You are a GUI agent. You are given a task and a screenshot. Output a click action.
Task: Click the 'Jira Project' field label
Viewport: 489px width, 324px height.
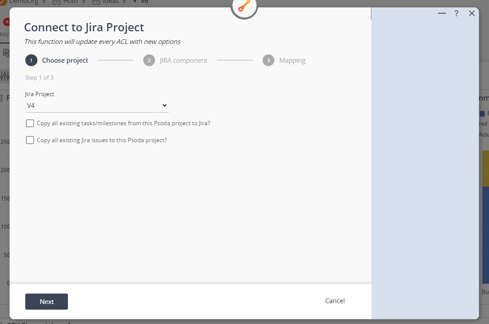click(x=40, y=94)
